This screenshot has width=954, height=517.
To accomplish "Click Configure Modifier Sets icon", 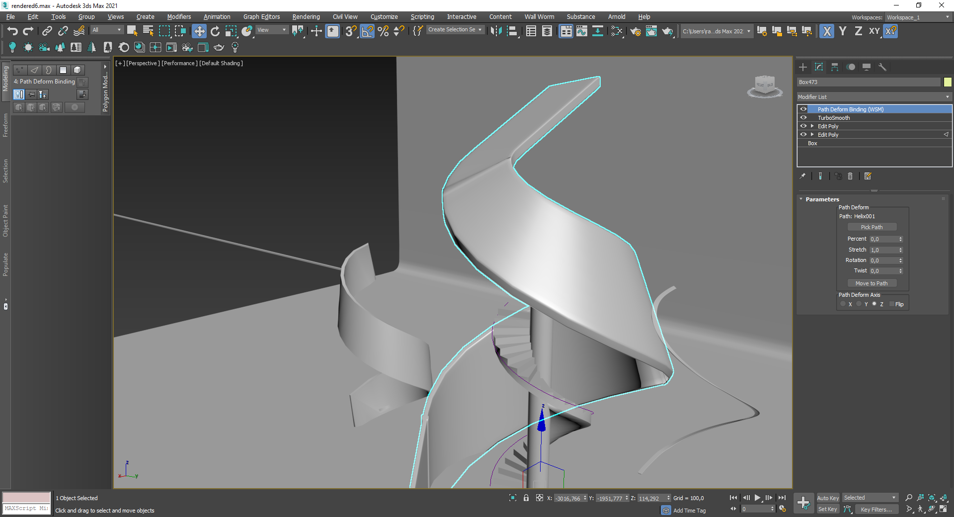I will click(x=868, y=176).
